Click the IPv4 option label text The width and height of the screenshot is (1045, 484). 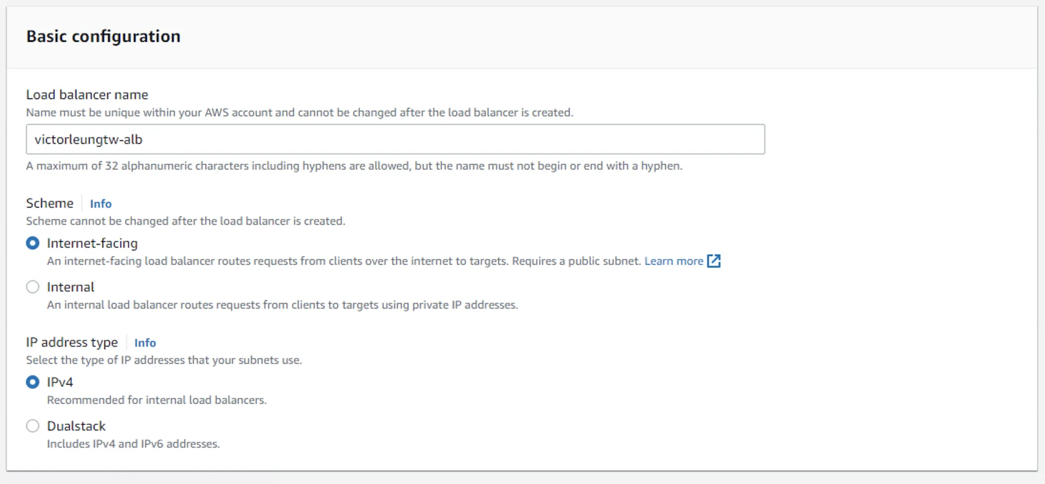coord(60,382)
